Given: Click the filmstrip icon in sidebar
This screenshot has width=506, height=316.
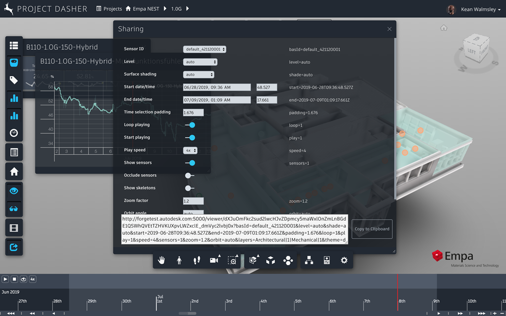Looking at the screenshot, I should pyautogui.click(x=14, y=228).
